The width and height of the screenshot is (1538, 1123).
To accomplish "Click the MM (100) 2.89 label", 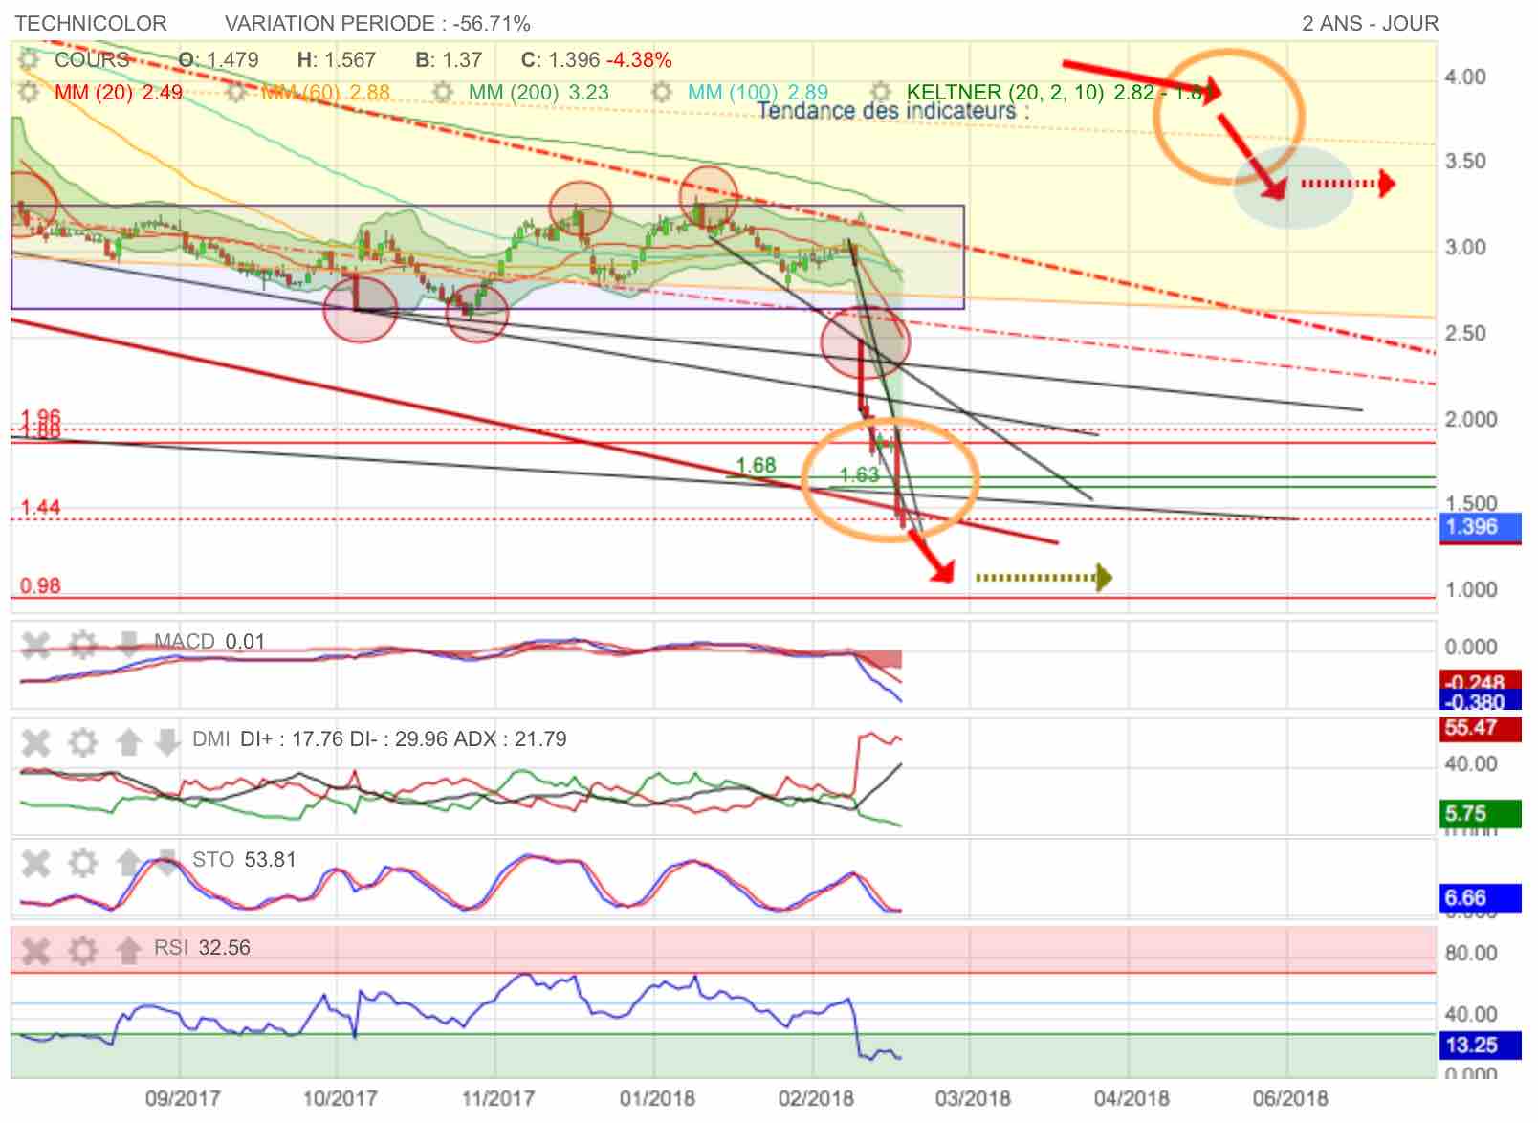I will (758, 93).
